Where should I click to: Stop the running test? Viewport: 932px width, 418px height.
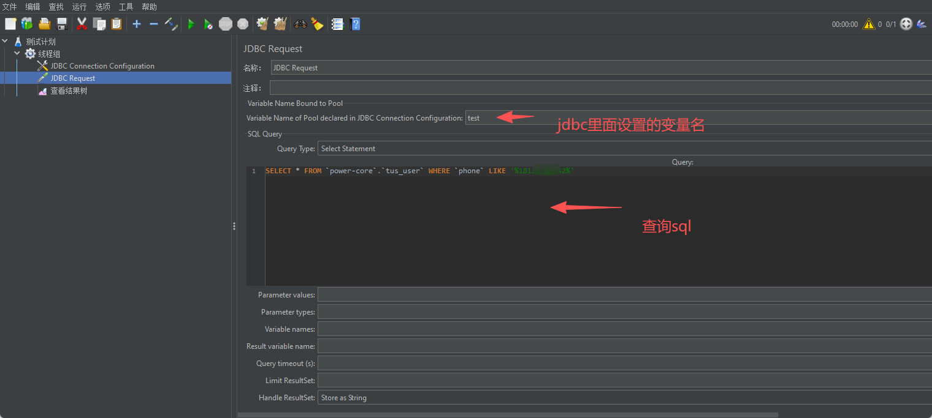[226, 24]
